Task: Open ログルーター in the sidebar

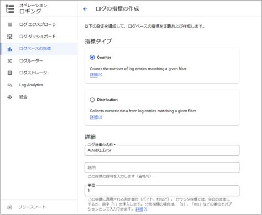Action: [39, 61]
